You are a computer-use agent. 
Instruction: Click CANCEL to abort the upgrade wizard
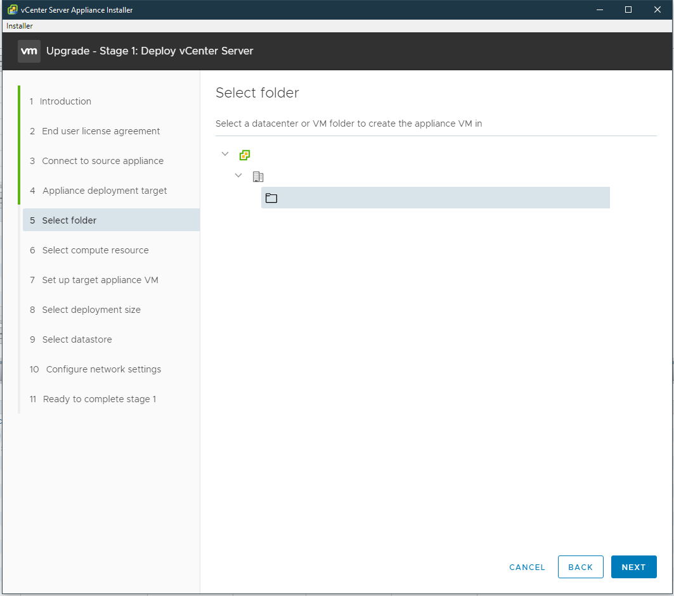pos(527,567)
